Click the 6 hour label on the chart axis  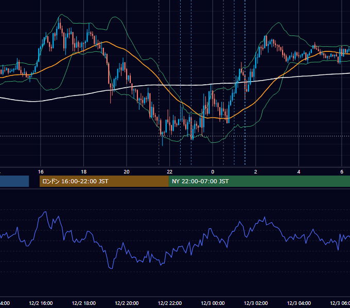pos(342,172)
